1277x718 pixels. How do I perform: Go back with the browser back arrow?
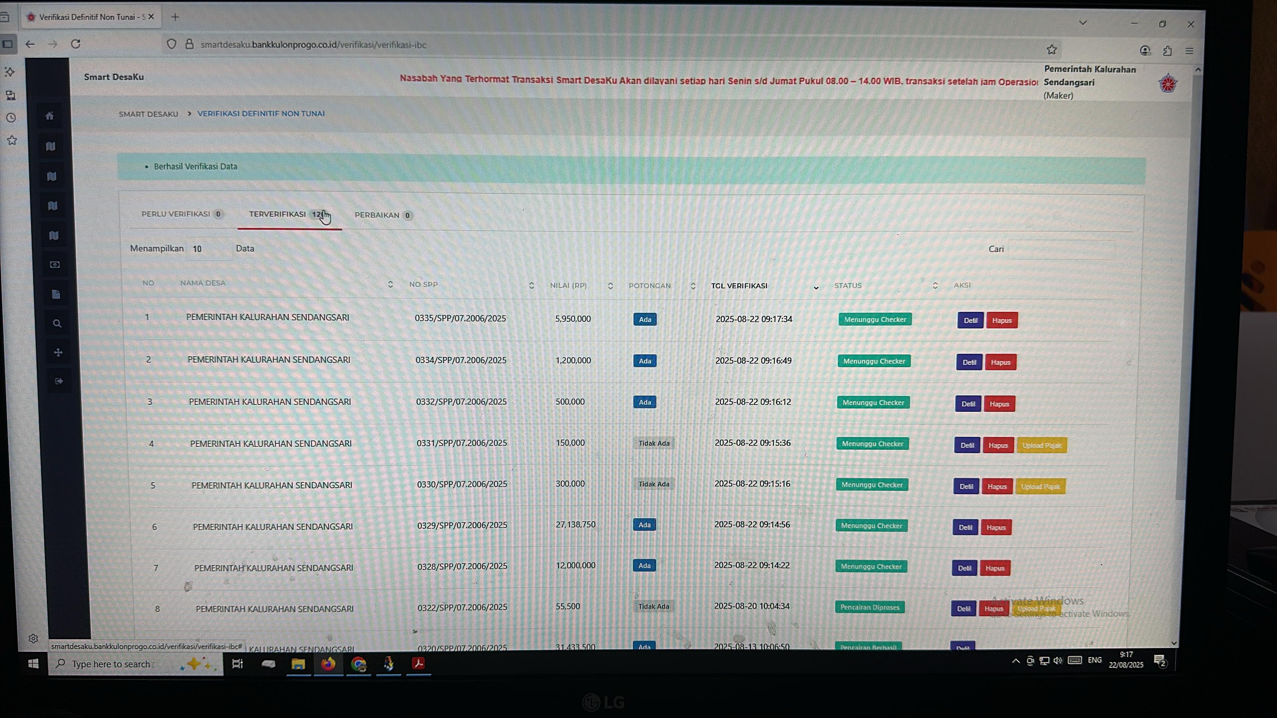pos(30,44)
